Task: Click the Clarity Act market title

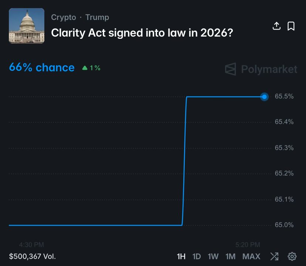Action: coord(142,33)
